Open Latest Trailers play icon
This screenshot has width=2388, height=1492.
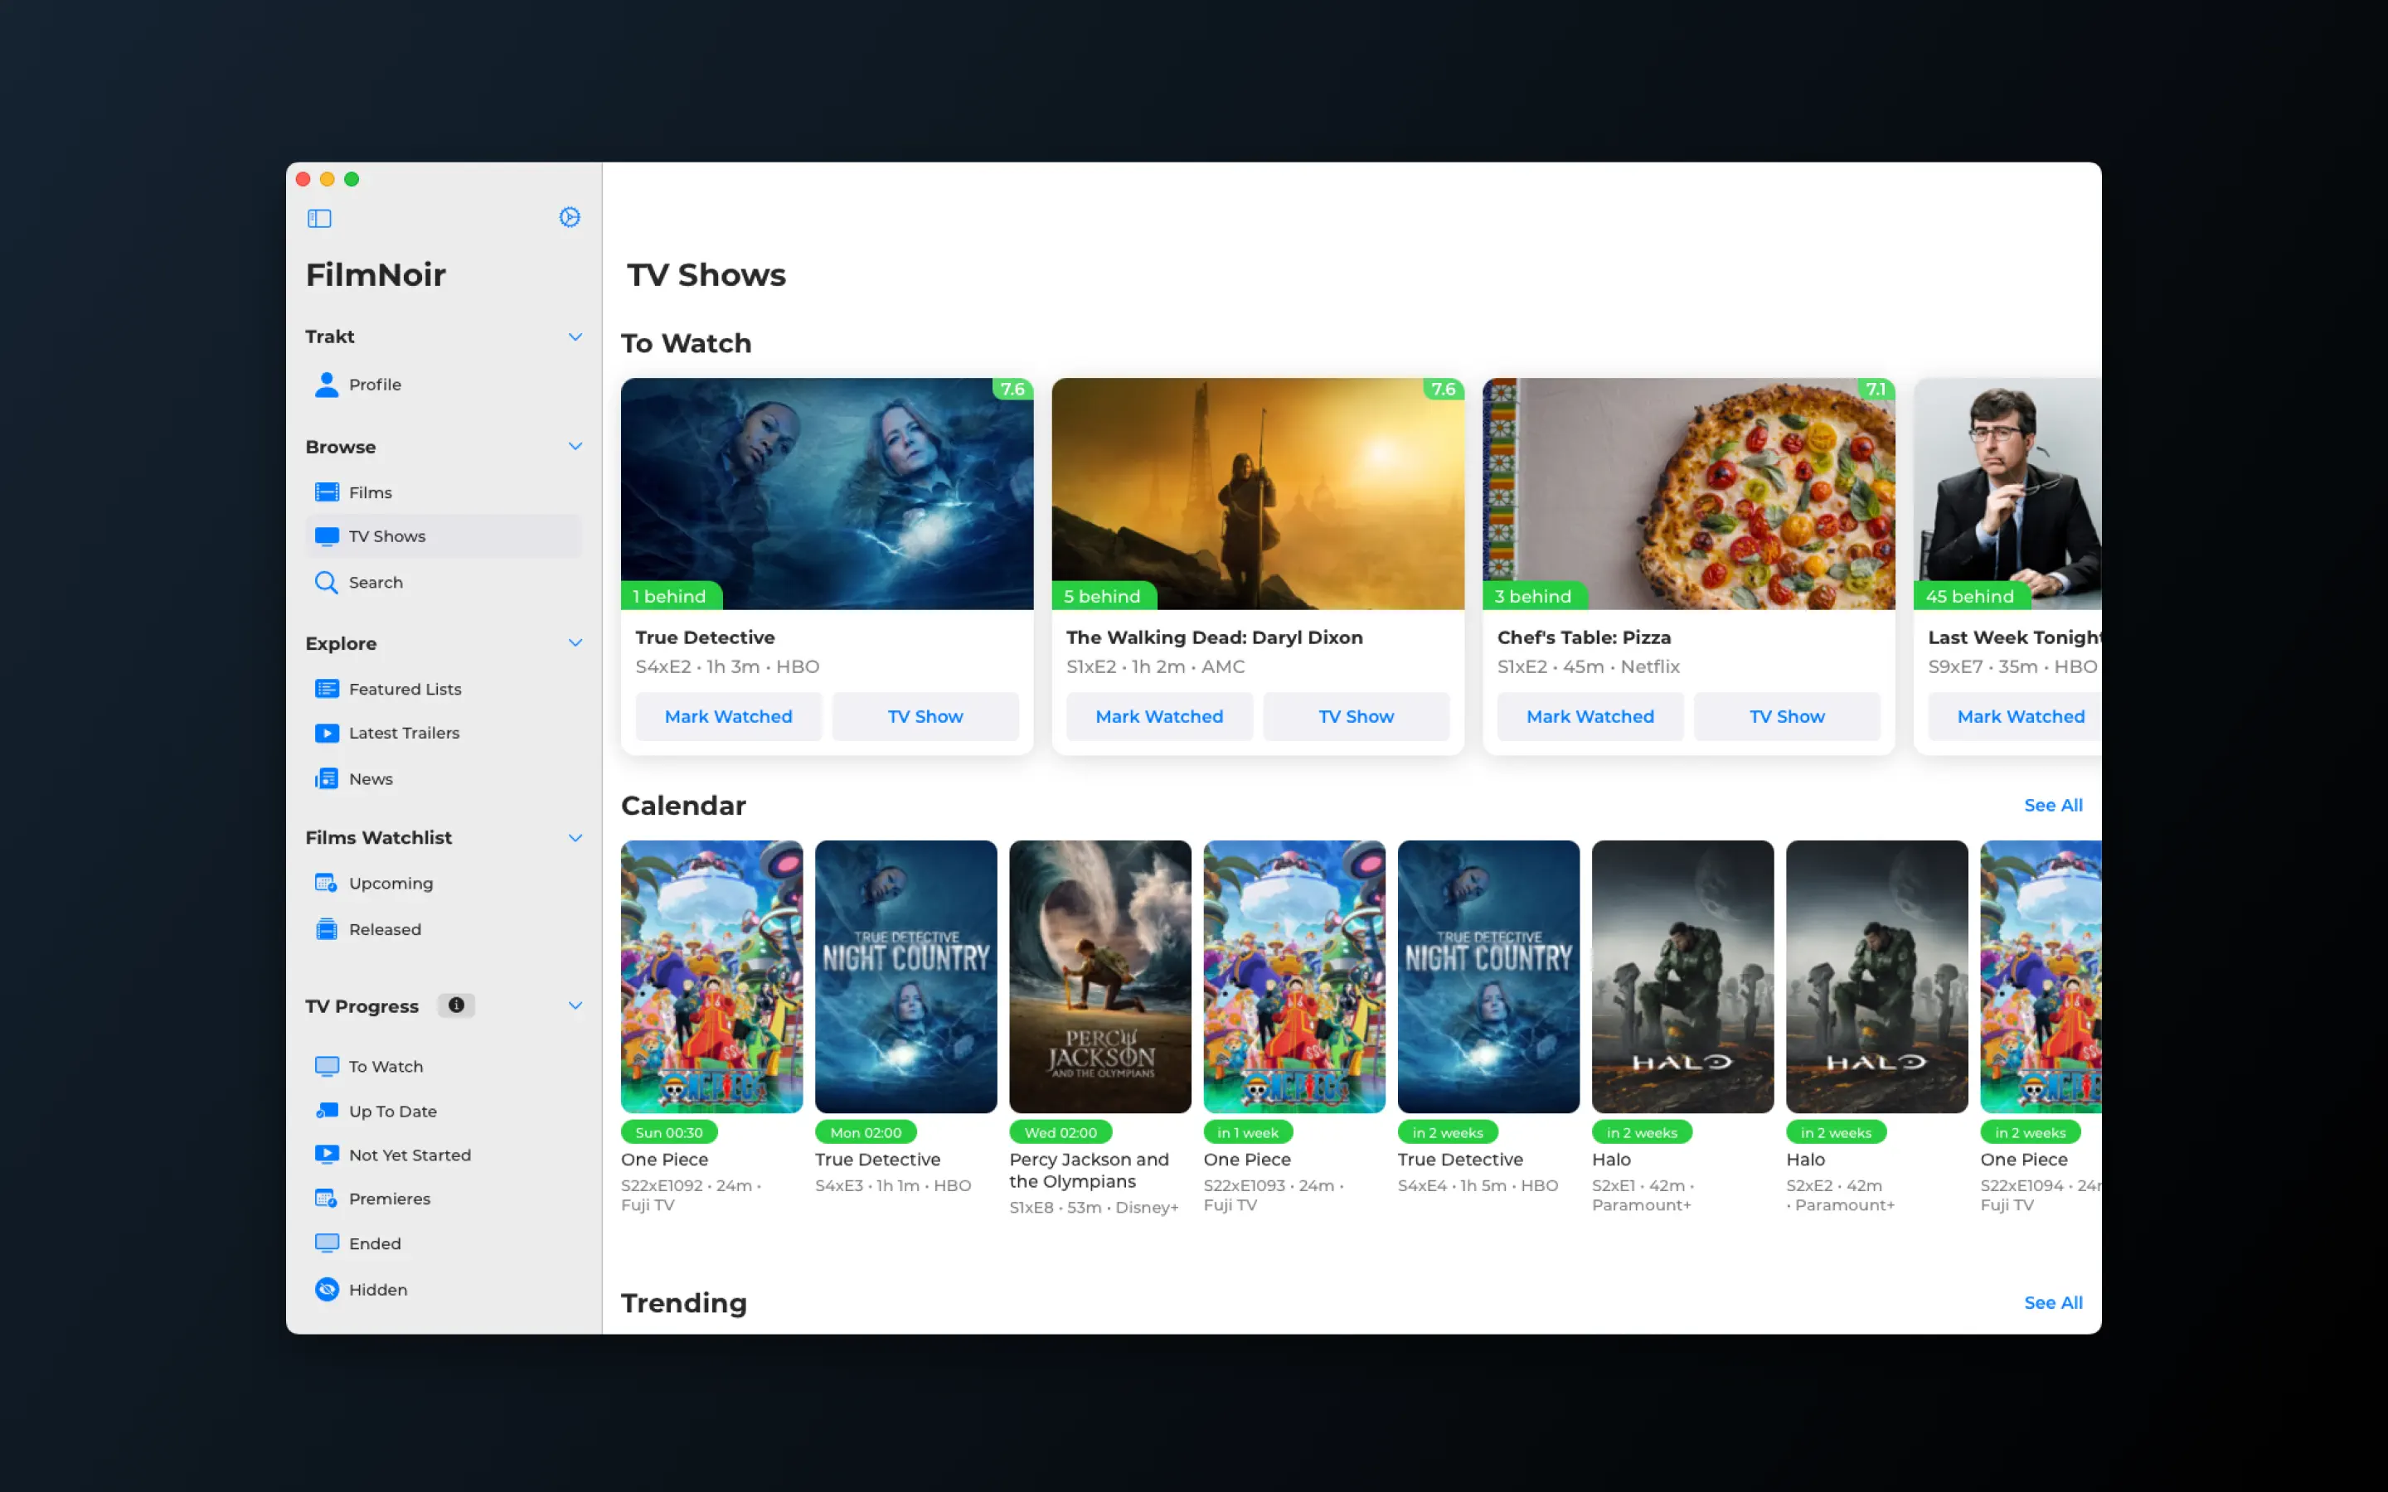pos(327,734)
